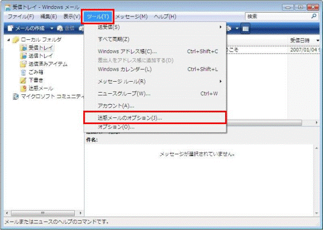The height and width of the screenshot is (230, 323).
Task: Select the 送信トレイ folder
Action: pos(40,56)
